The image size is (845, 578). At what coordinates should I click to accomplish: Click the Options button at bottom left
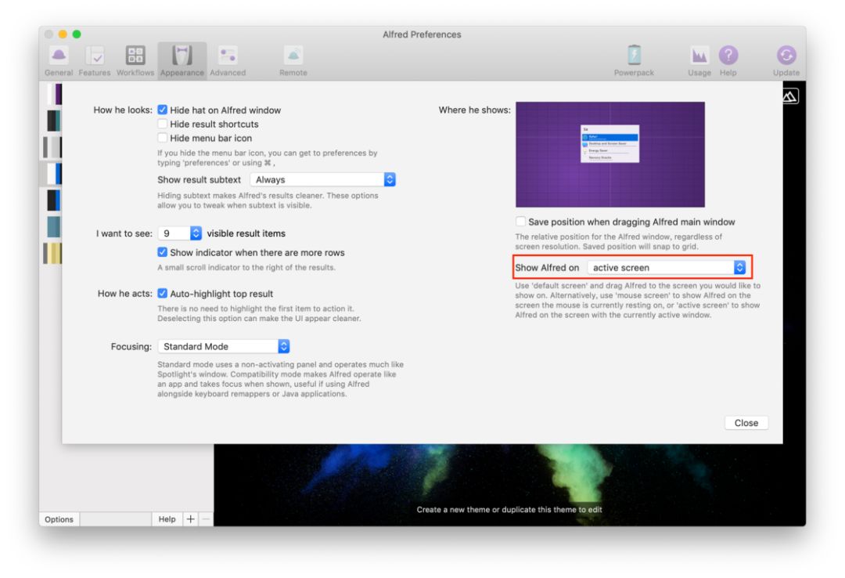59,519
